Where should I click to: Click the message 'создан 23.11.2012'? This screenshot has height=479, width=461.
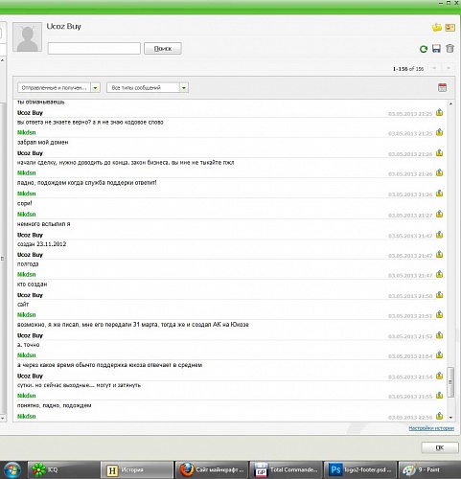(41, 244)
